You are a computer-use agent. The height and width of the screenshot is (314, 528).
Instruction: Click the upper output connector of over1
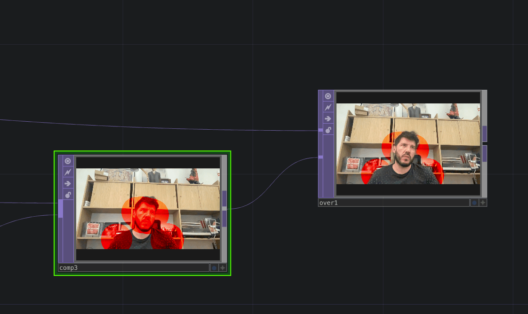click(485, 133)
